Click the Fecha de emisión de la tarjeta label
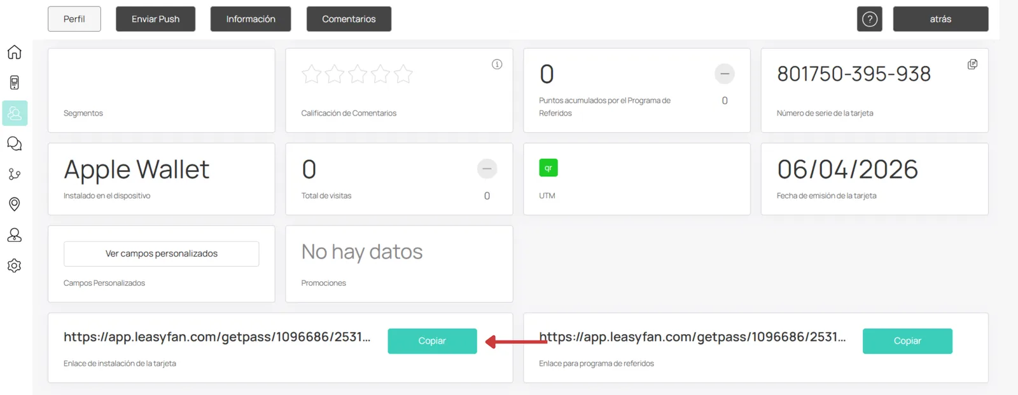This screenshot has height=395, width=1018. point(826,196)
